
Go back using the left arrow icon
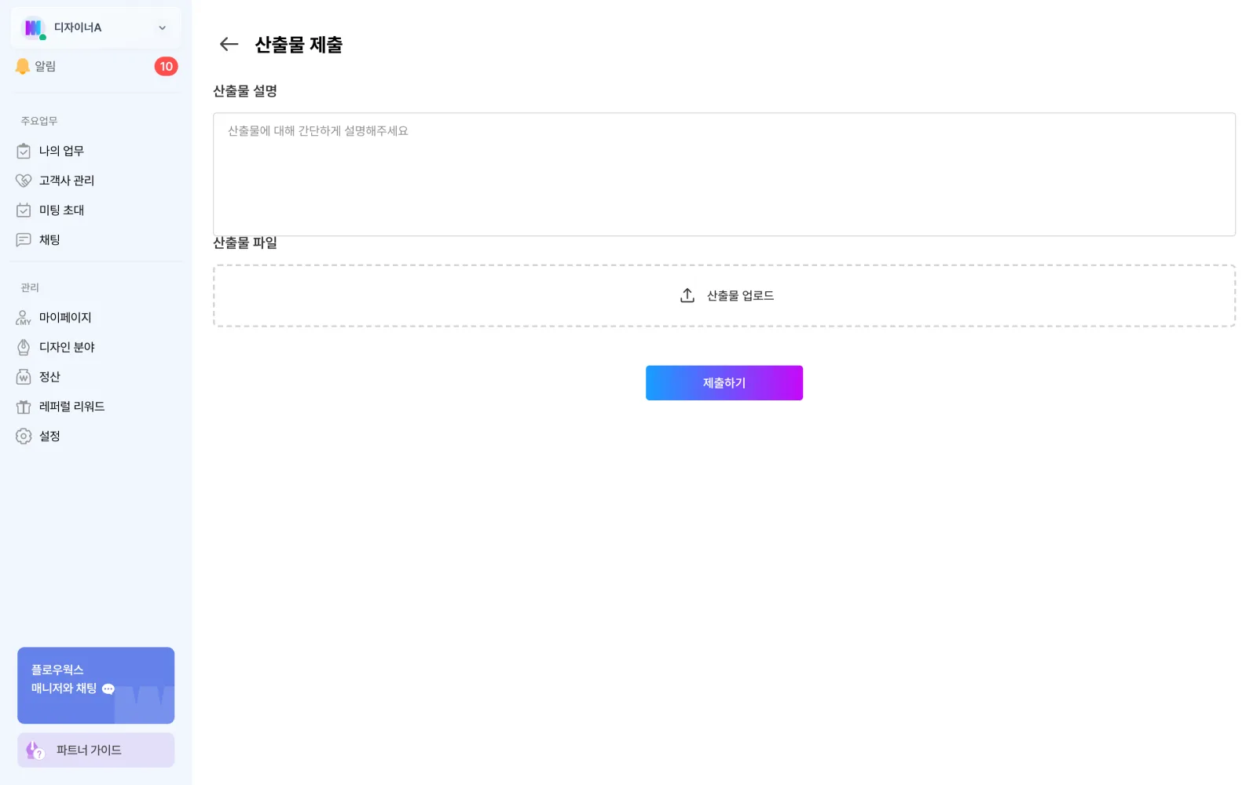tap(229, 45)
